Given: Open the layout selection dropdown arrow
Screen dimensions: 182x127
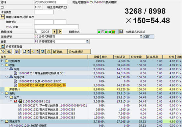Looking at the screenshot, I should coord(38,51).
